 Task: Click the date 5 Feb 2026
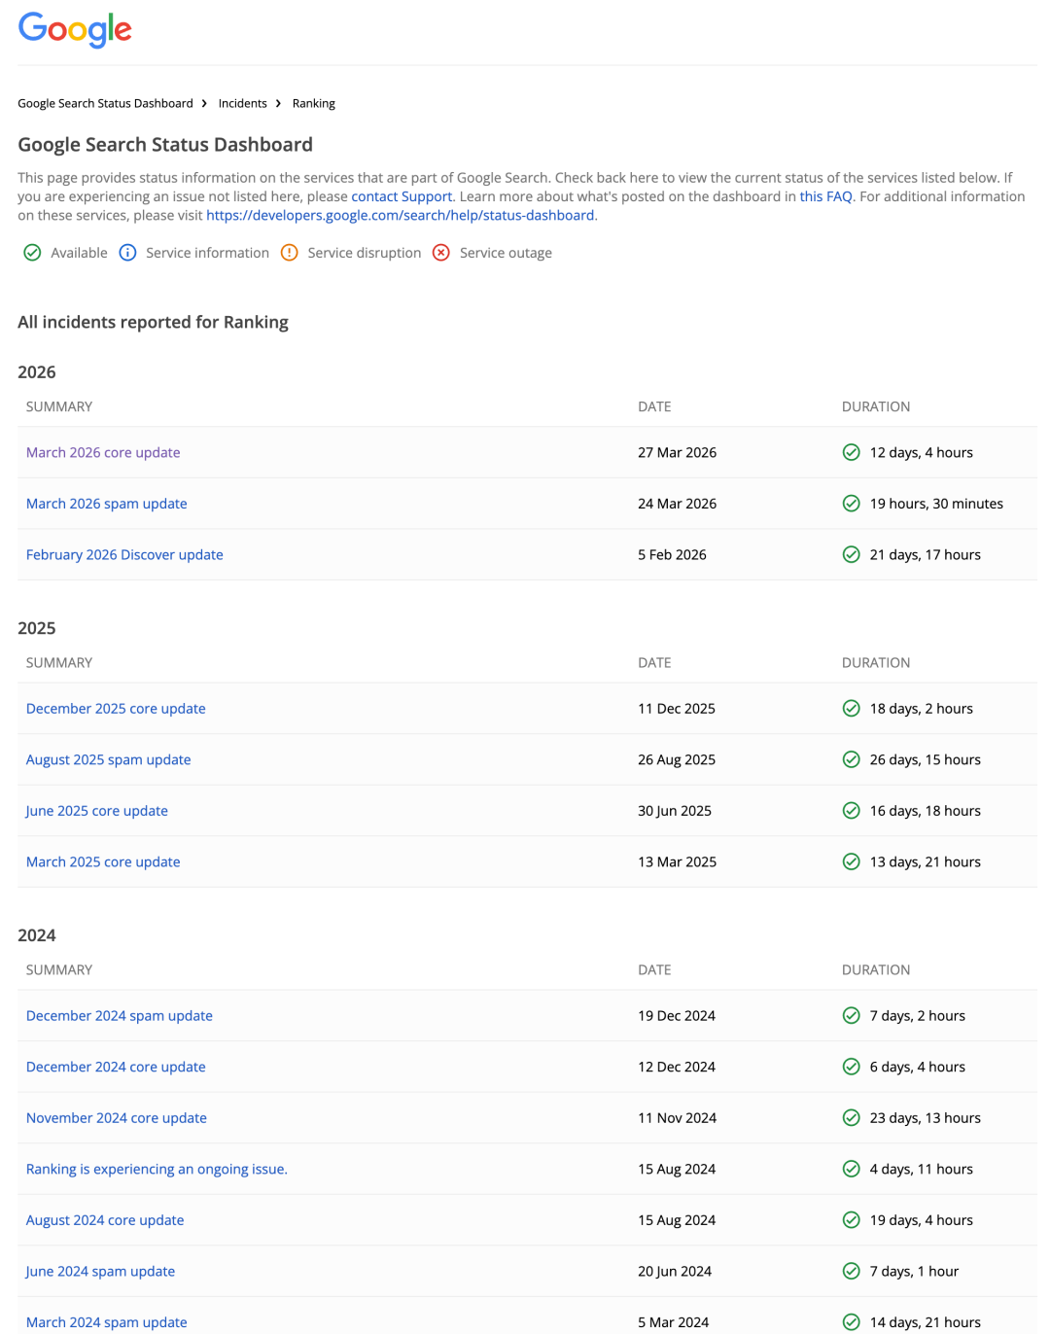coord(672,554)
